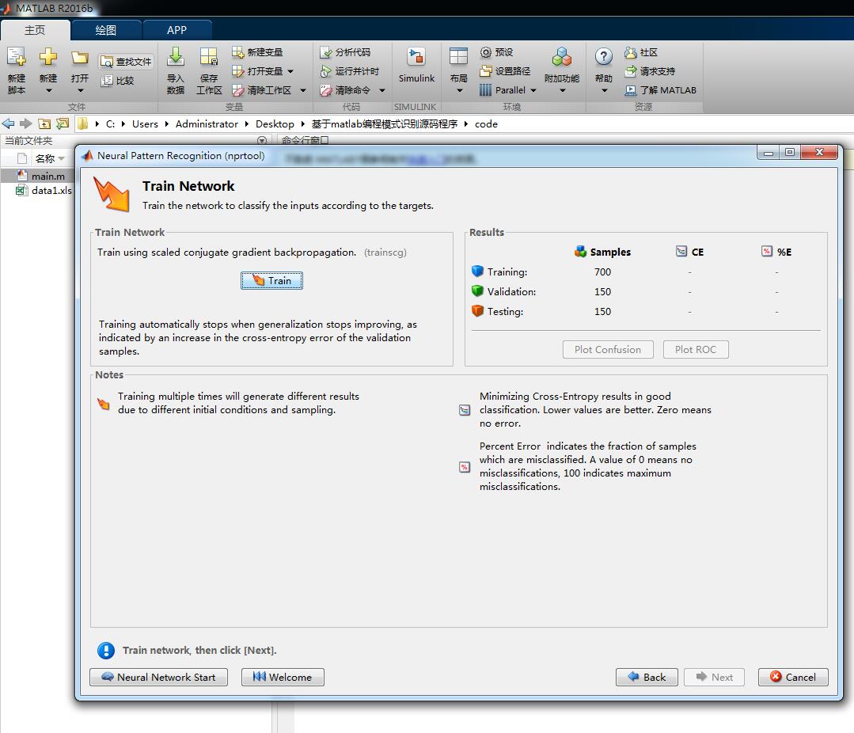This screenshot has height=733, width=854.
Task: Click Community (社区) link
Action: tap(641, 52)
